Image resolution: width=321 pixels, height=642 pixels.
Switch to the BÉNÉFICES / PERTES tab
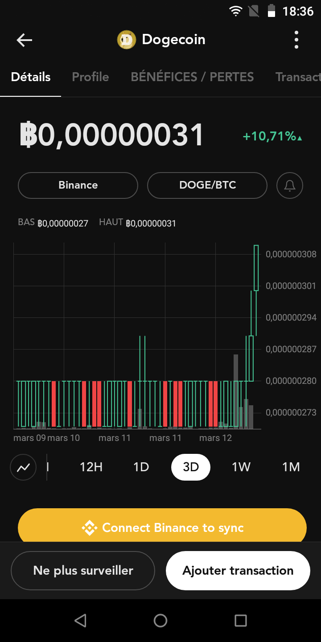(192, 77)
